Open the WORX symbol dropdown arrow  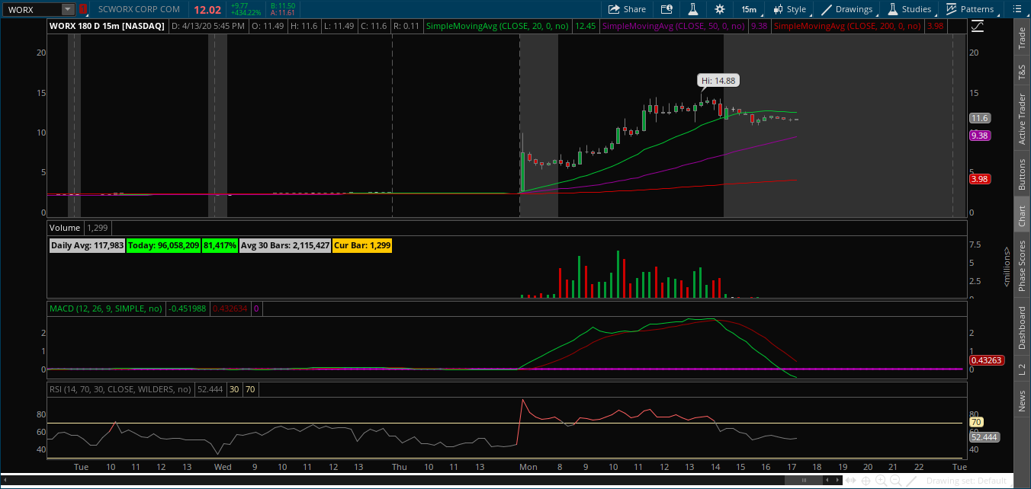tap(68, 9)
